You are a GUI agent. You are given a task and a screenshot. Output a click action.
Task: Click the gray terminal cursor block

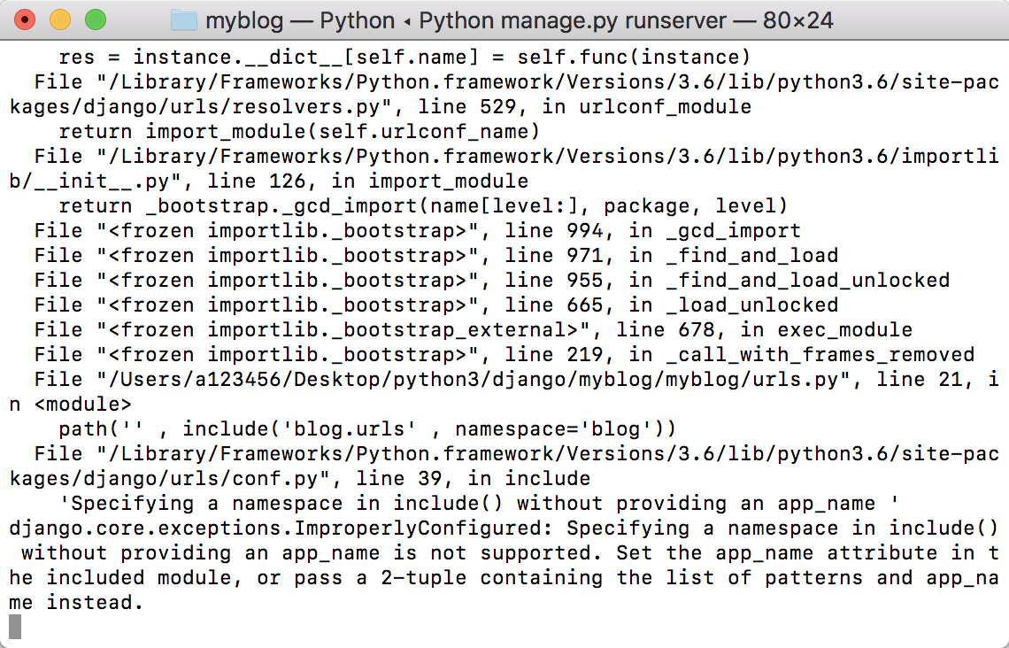pos(14,627)
